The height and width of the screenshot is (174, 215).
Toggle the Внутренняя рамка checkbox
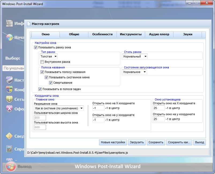(x=42, y=62)
